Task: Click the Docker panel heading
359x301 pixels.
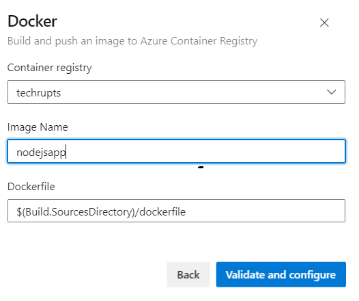Action: tap(32, 21)
